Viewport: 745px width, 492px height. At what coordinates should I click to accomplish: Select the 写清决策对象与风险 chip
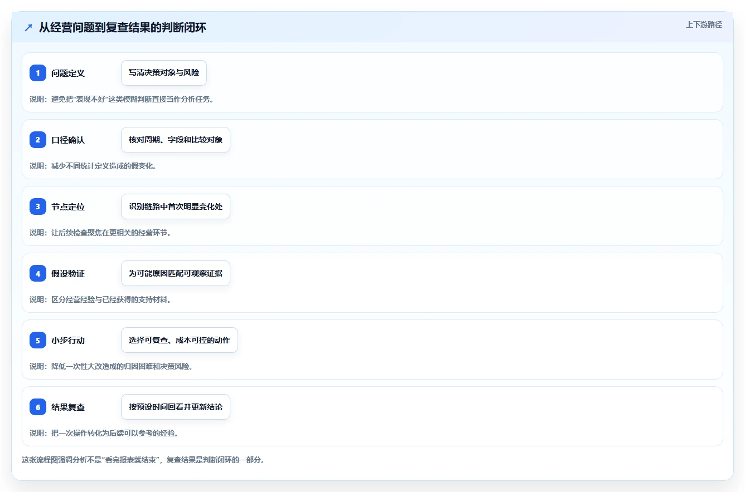tap(164, 73)
